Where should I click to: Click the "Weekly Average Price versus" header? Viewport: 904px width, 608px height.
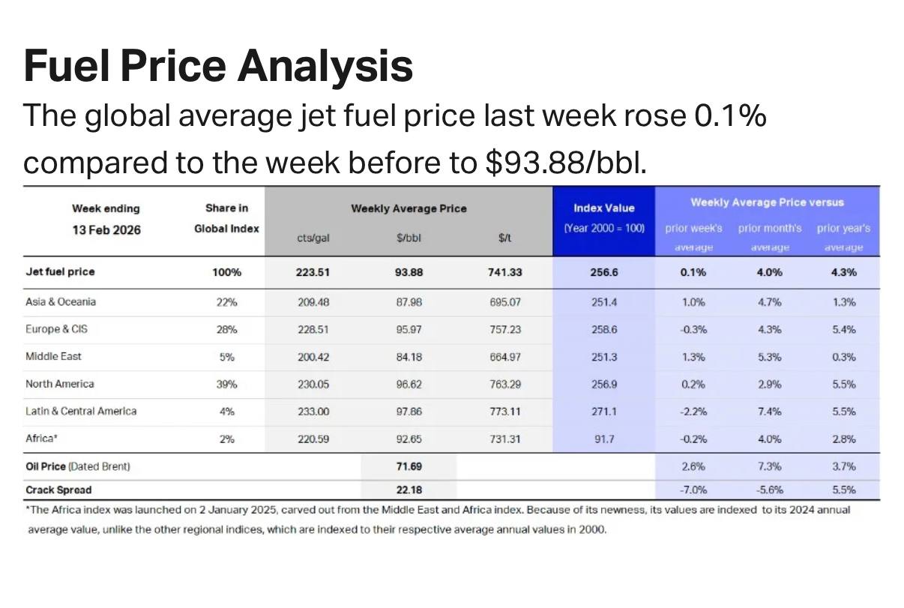point(767,202)
